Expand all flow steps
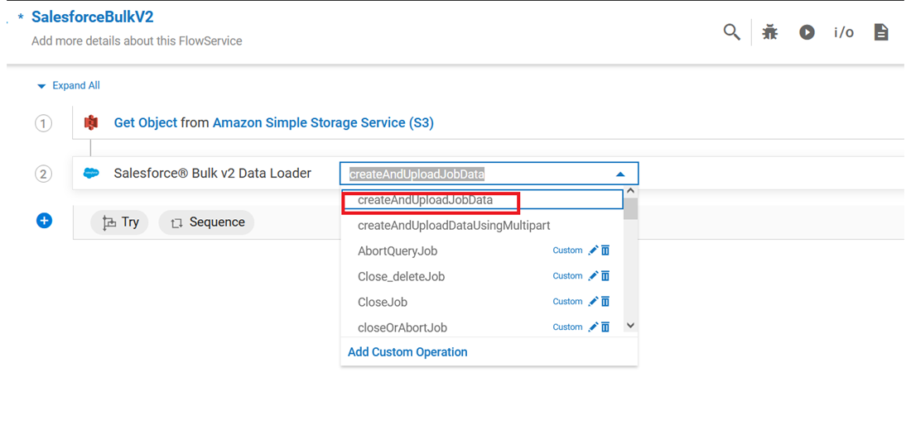The height and width of the screenshot is (439, 911). 69,86
